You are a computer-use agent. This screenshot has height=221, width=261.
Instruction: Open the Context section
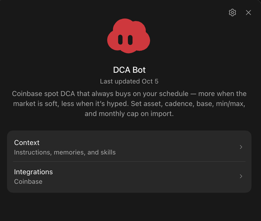point(129,147)
